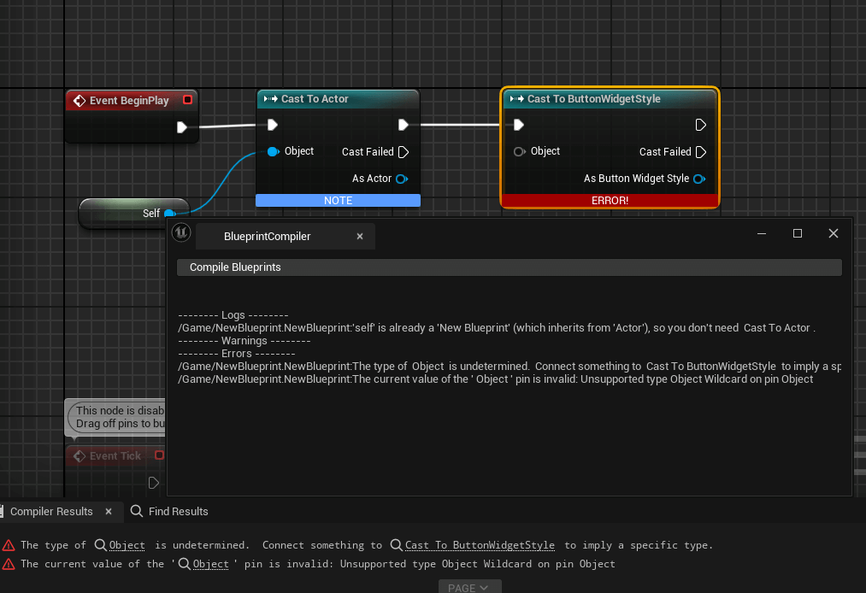866x593 pixels.
Task: Click the Cast To ButtonWidgetStyle execution input pin
Action: coord(518,126)
